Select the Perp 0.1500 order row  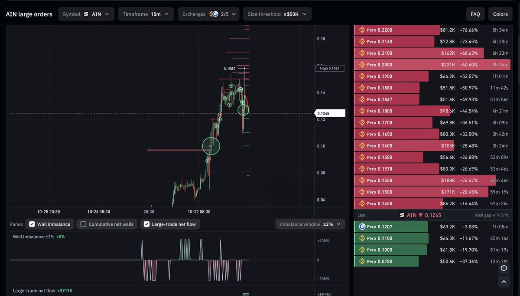tap(432, 192)
